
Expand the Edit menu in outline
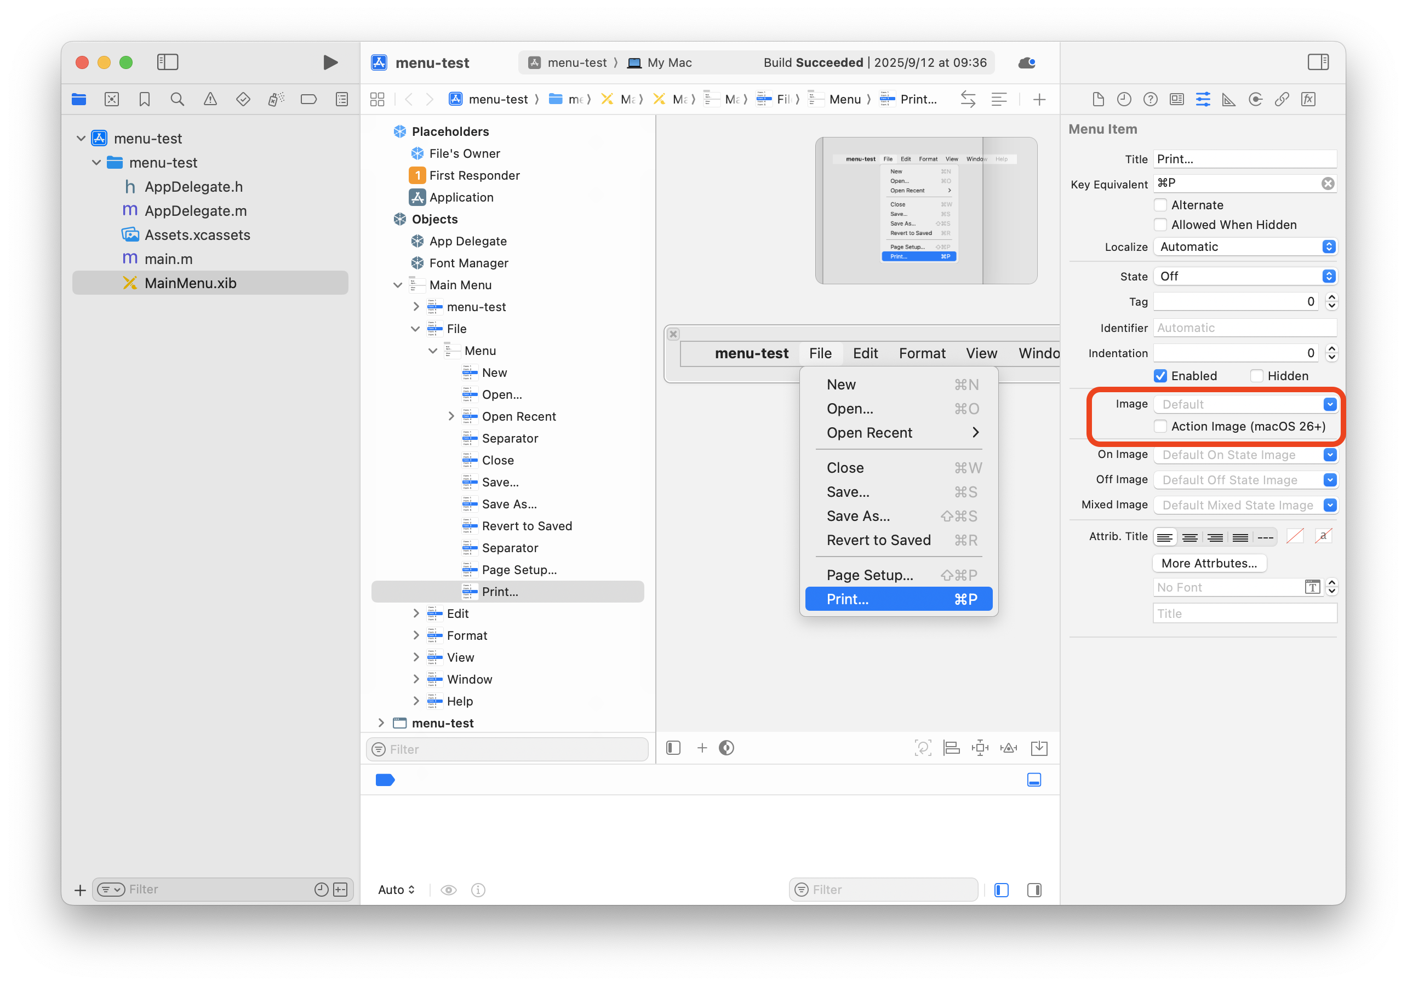tap(416, 614)
